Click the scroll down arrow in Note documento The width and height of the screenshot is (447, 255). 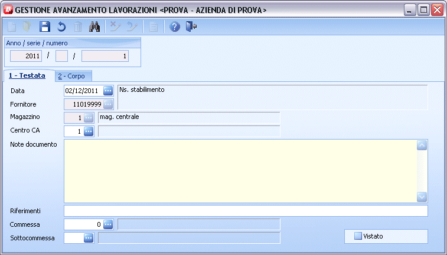coord(422,197)
